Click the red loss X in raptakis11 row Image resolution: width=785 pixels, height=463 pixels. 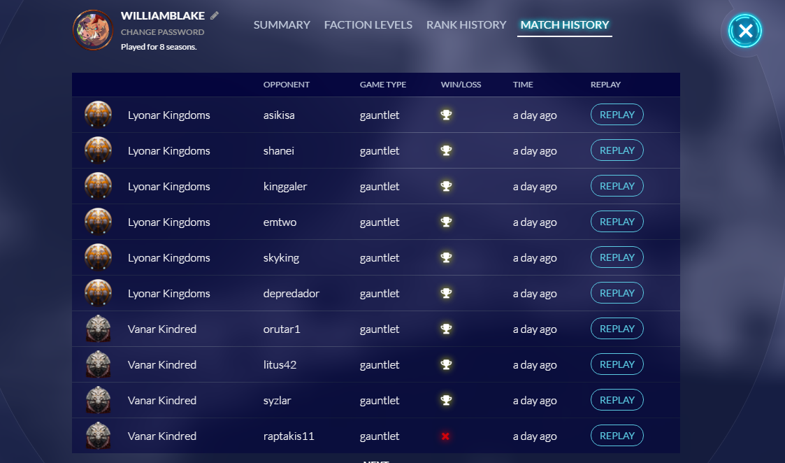point(445,436)
